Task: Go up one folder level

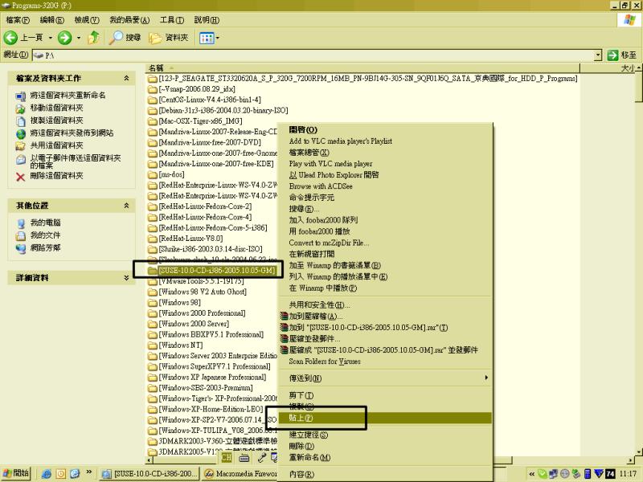Action: coord(94,38)
